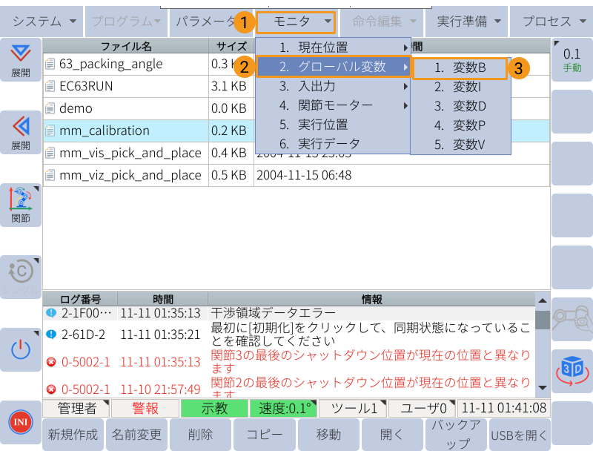Click the 0.1 手動 speed button
593x451 pixels.
pos(572,60)
